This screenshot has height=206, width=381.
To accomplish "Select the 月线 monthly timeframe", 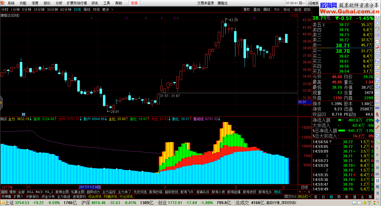I will pyautogui.click(x=96, y=9).
